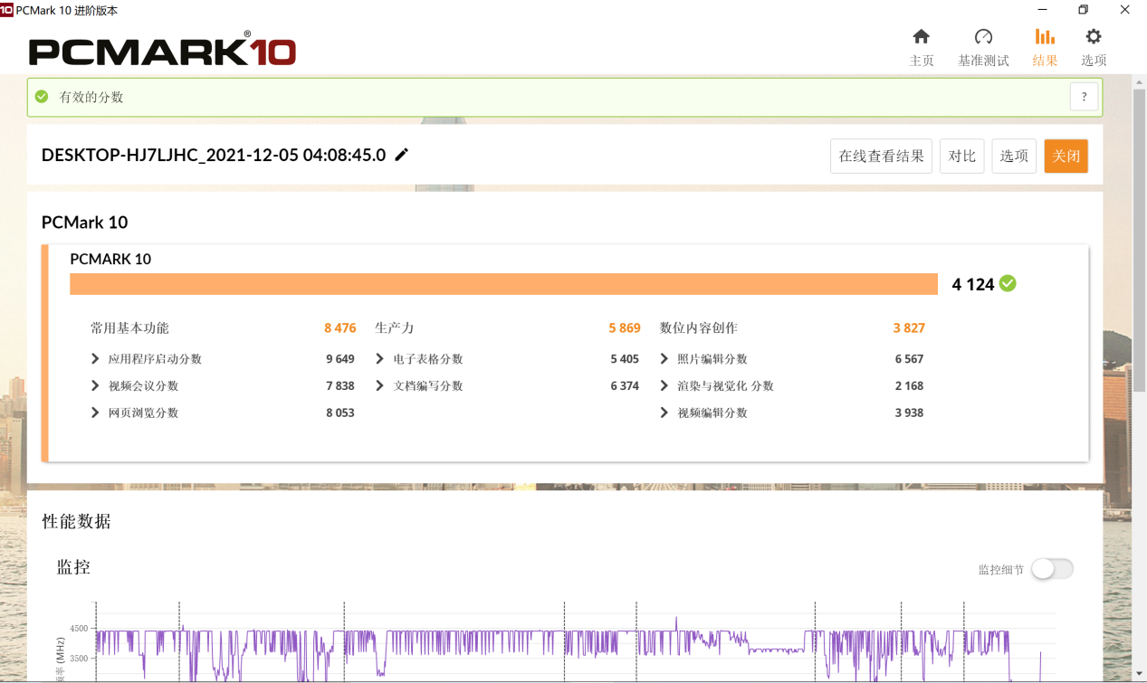Click the 对比 compare button

[x=961, y=157]
